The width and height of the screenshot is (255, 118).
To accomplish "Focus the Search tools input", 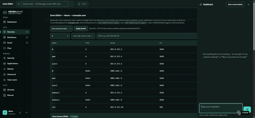I will click(x=45, y=4).
